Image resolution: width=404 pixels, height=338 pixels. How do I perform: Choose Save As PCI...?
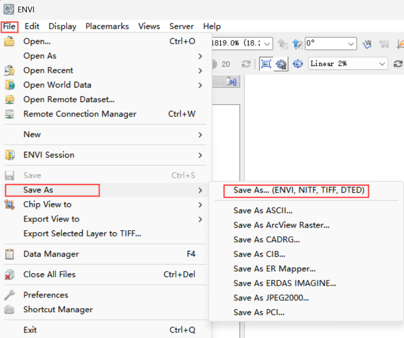(306, 312)
